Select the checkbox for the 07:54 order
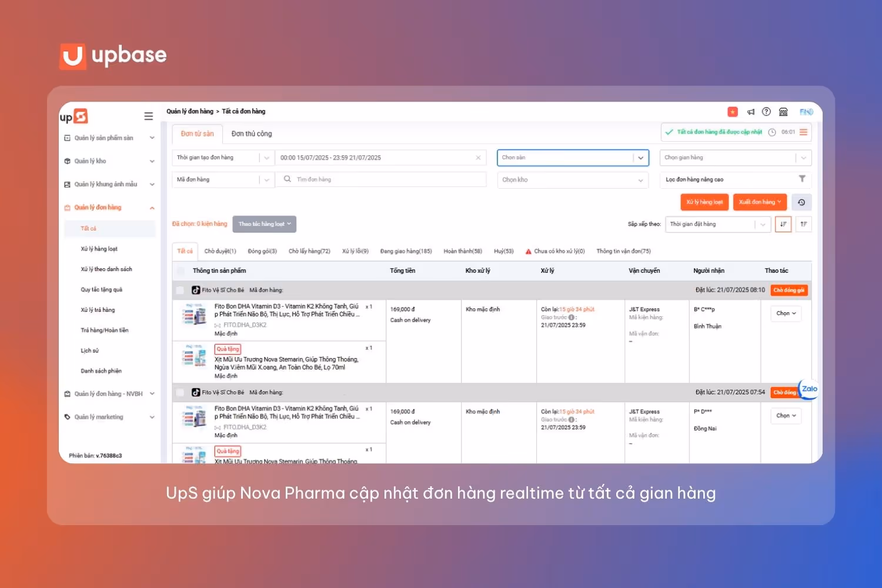882x588 pixels. pyautogui.click(x=180, y=392)
